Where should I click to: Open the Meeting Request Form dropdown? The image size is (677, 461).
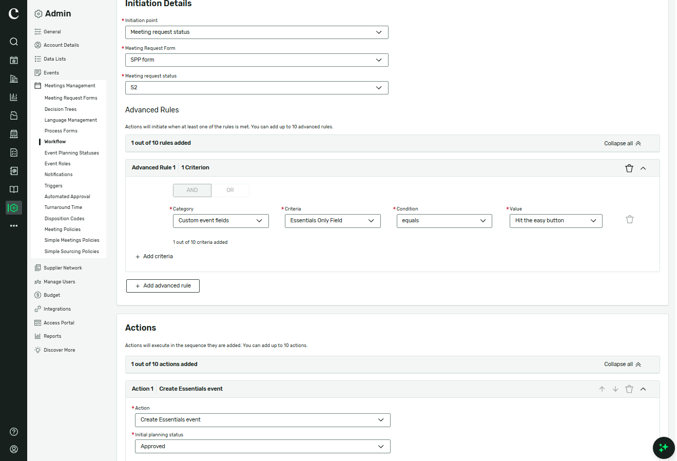[x=257, y=60]
